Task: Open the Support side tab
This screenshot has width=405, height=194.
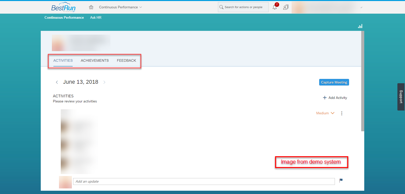Action: [401, 97]
